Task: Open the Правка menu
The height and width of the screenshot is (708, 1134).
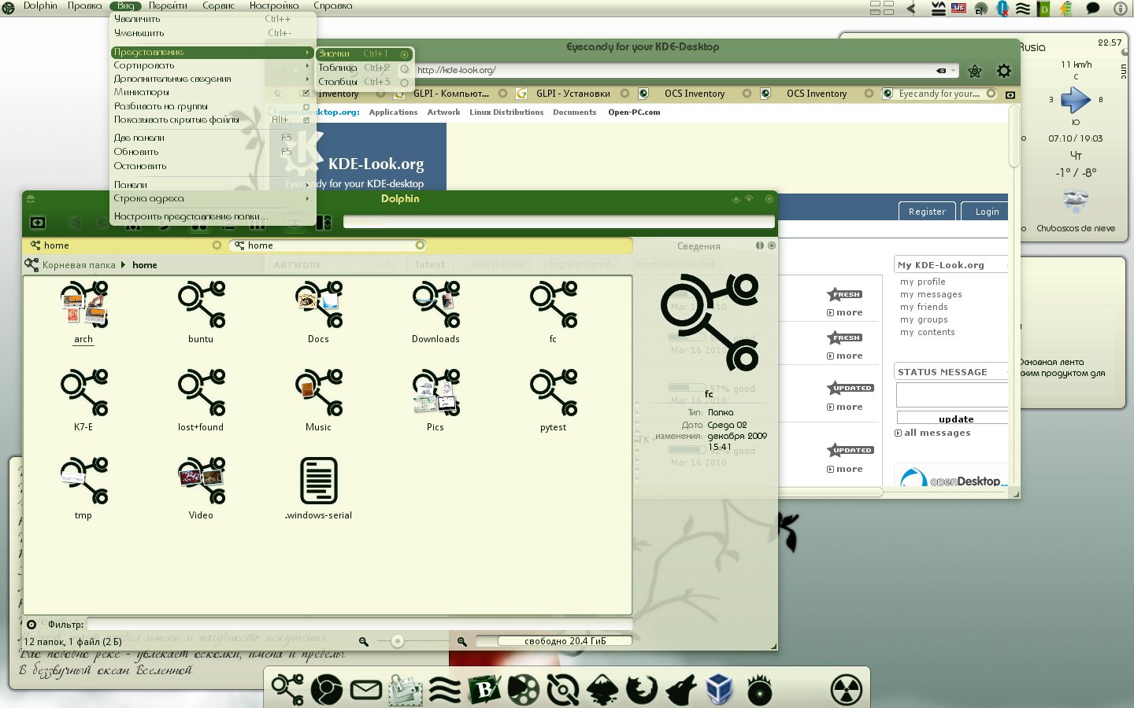Action: click(x=85, y=6)
